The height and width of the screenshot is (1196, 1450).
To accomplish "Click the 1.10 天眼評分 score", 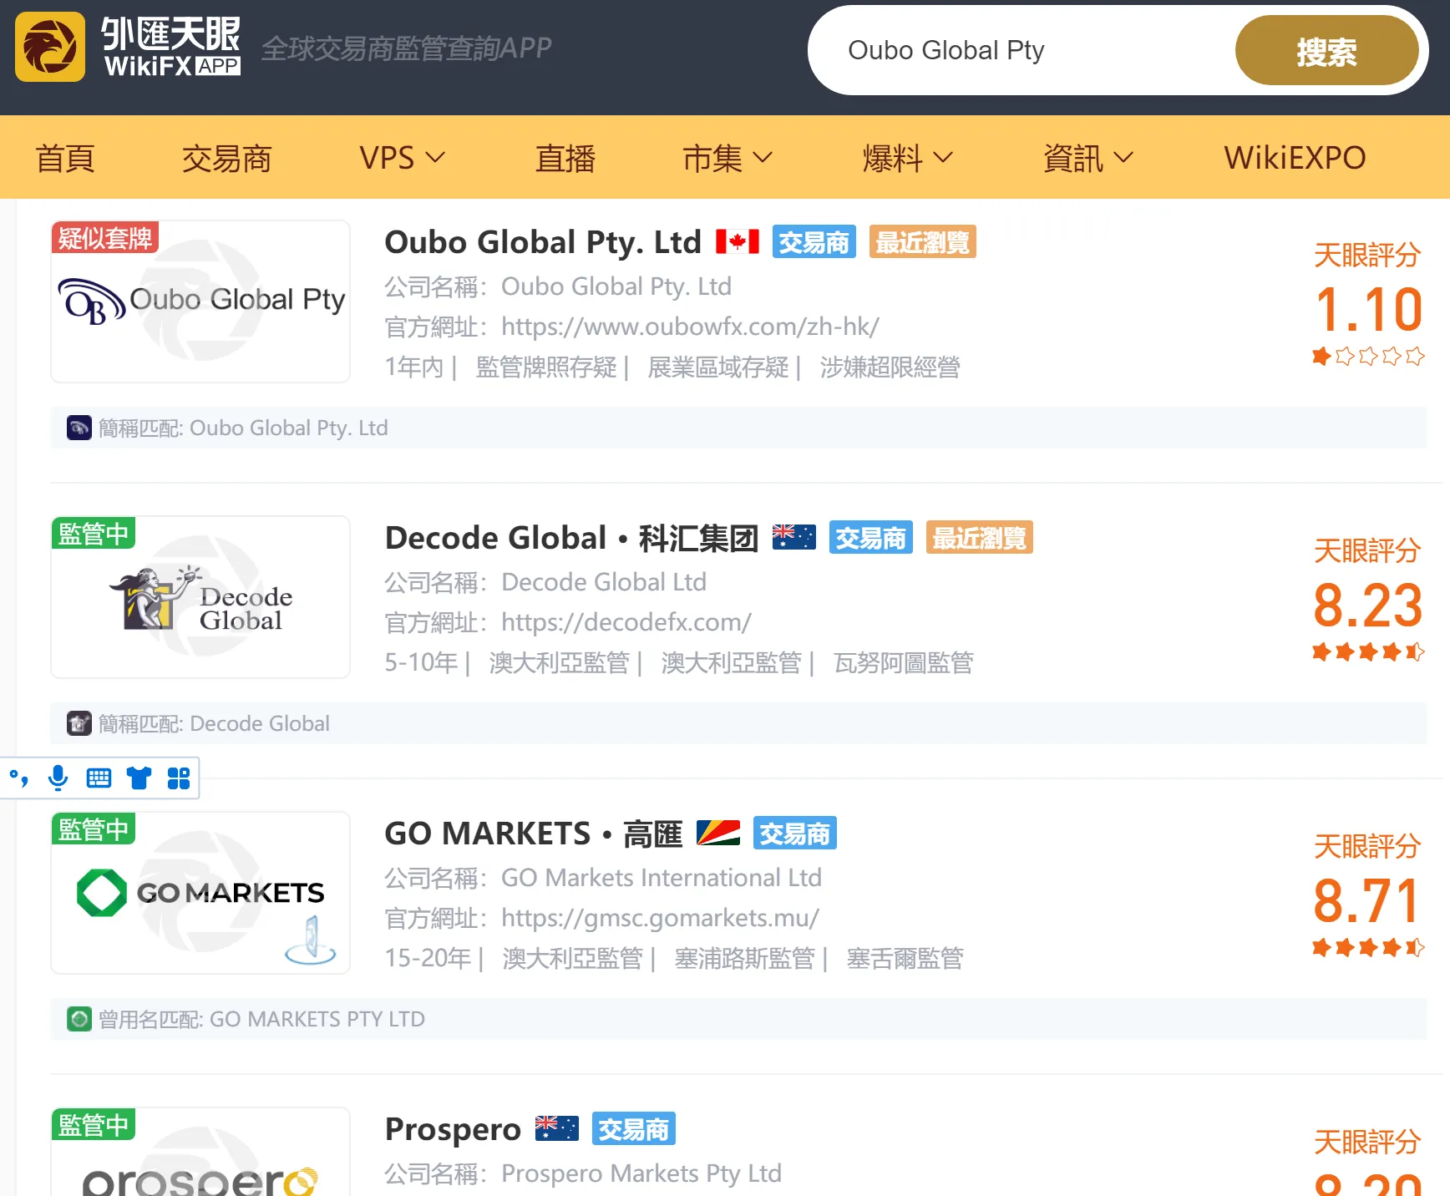I will click(1368, 309).
